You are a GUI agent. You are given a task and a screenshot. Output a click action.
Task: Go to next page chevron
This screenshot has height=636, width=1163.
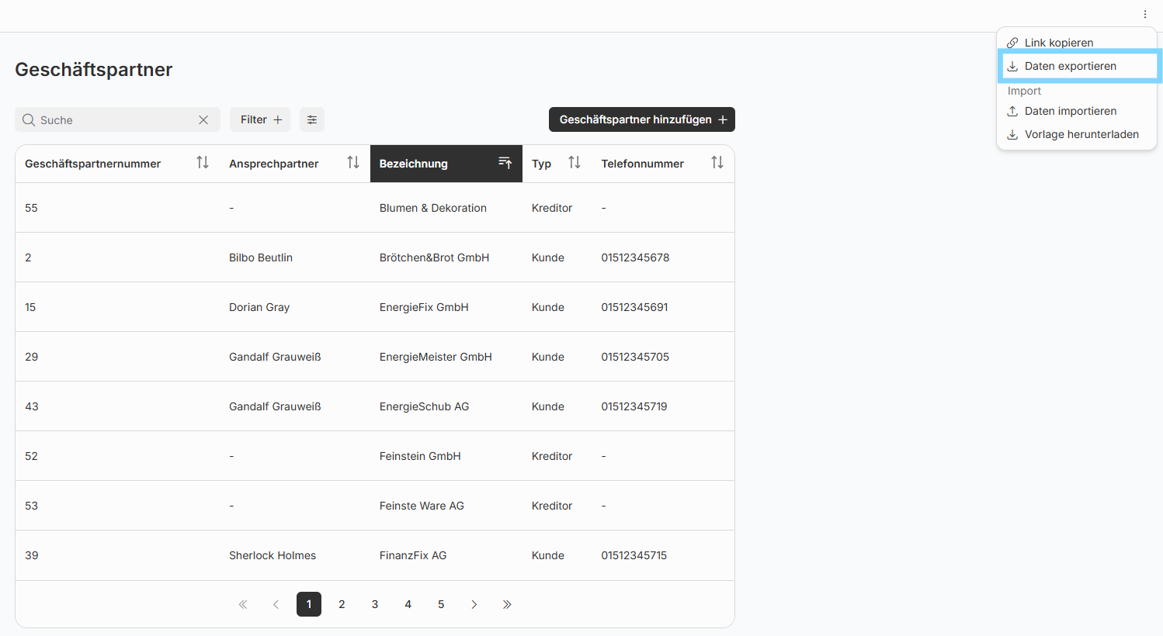pos(474,604)
